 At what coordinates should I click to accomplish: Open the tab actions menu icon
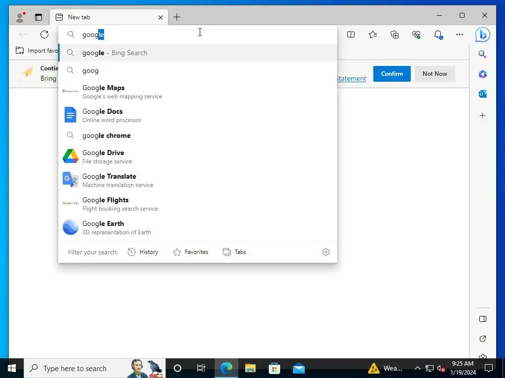(38, 17)
